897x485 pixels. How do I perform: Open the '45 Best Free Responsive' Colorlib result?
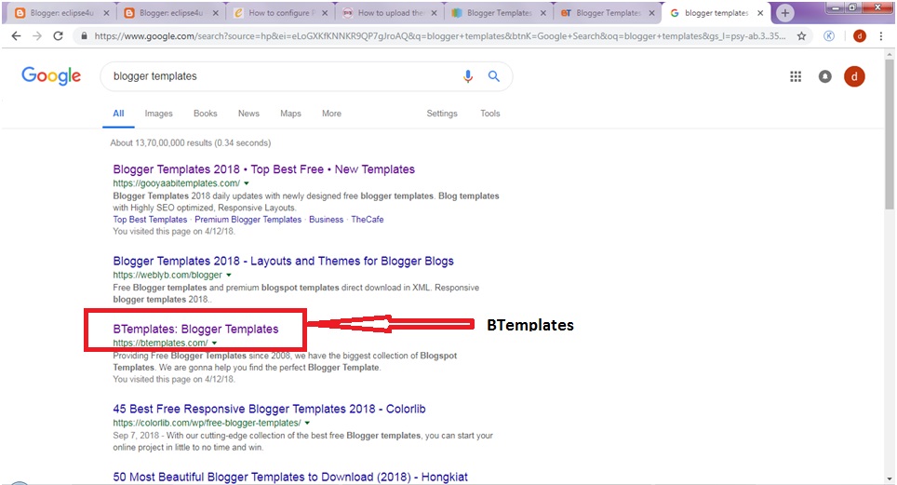click(x=269, y=409)
